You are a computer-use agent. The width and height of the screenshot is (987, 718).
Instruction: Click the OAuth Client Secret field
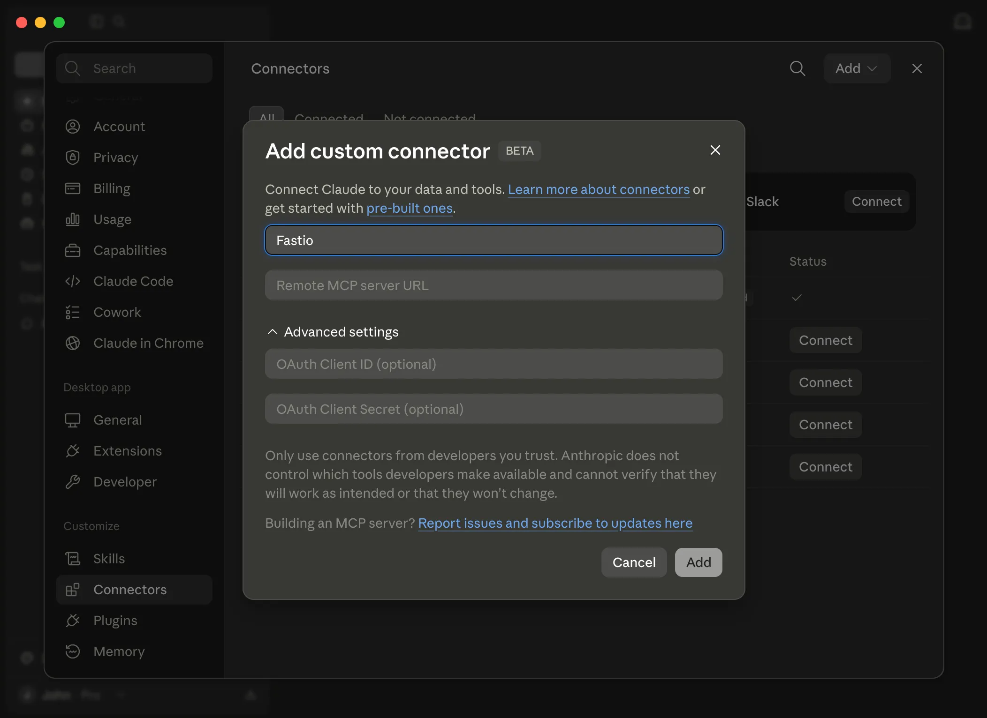coord(493,409)
